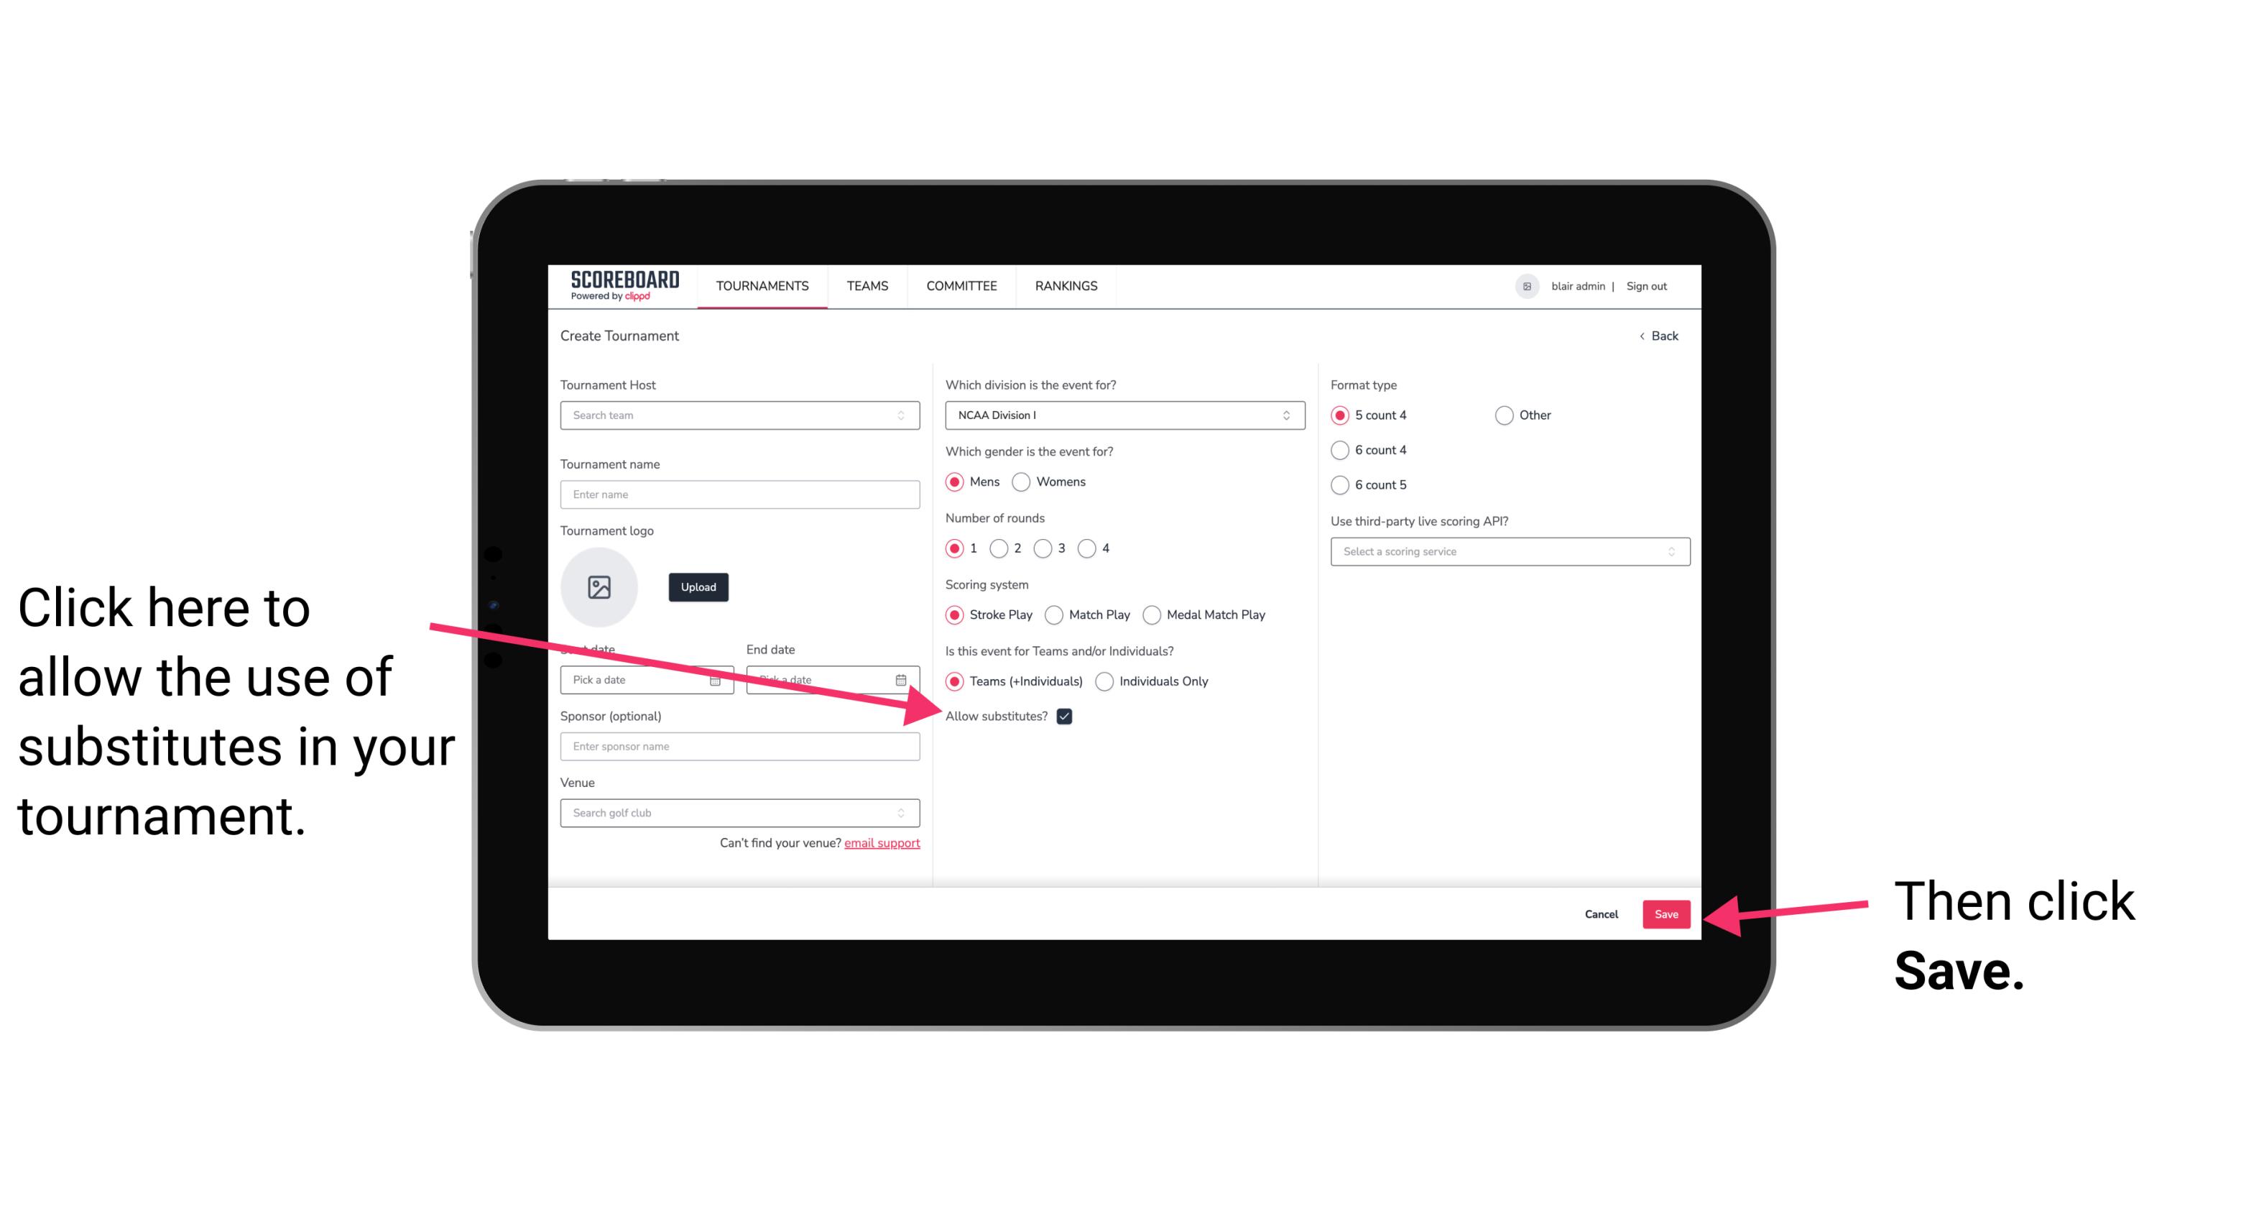Screen dimensions: 2241x1206
Task: Click the Back navigation arrow icon
Action: coord(1643,334)
